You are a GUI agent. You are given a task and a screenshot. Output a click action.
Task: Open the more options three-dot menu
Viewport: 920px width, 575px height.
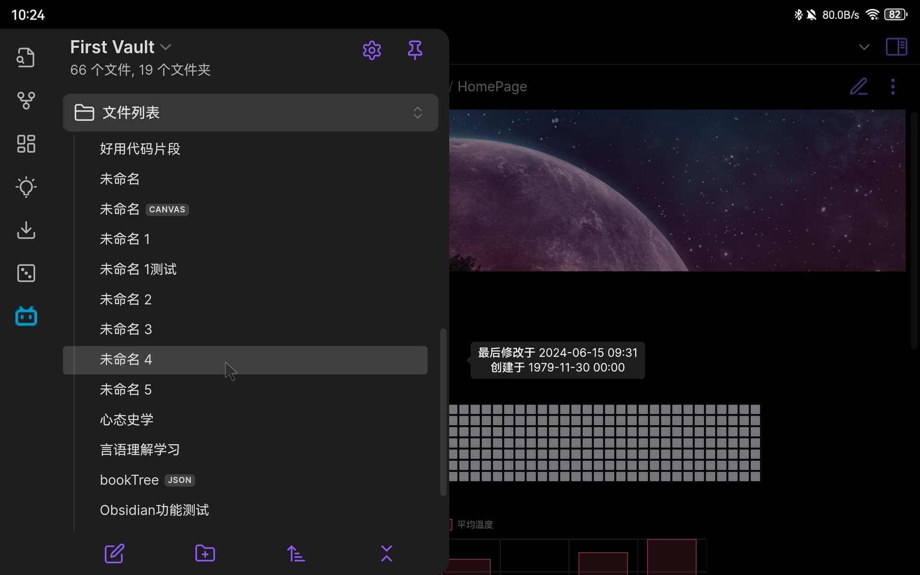click(x=893, y=87)
